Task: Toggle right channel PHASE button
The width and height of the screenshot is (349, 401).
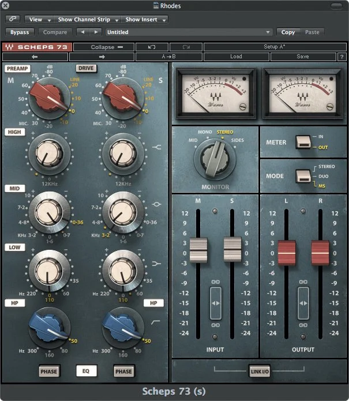Action: coord(124,372)
